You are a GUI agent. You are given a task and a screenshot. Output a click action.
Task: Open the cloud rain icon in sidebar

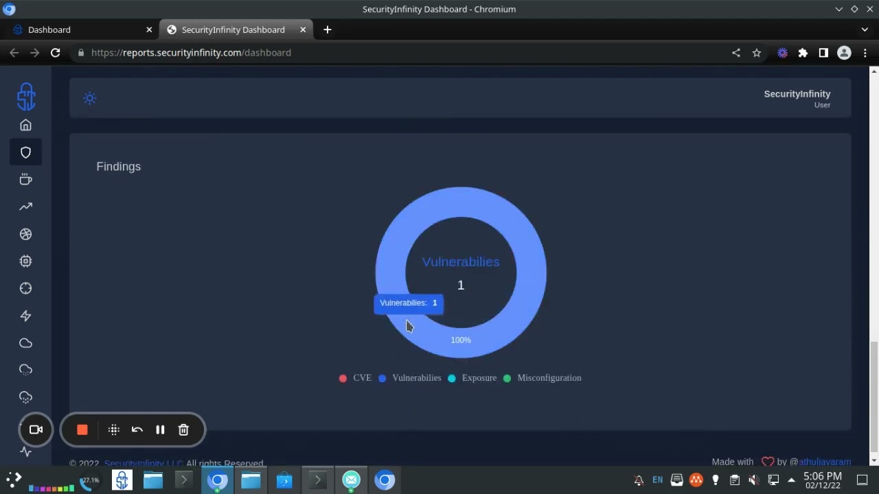tap(25, 397)
